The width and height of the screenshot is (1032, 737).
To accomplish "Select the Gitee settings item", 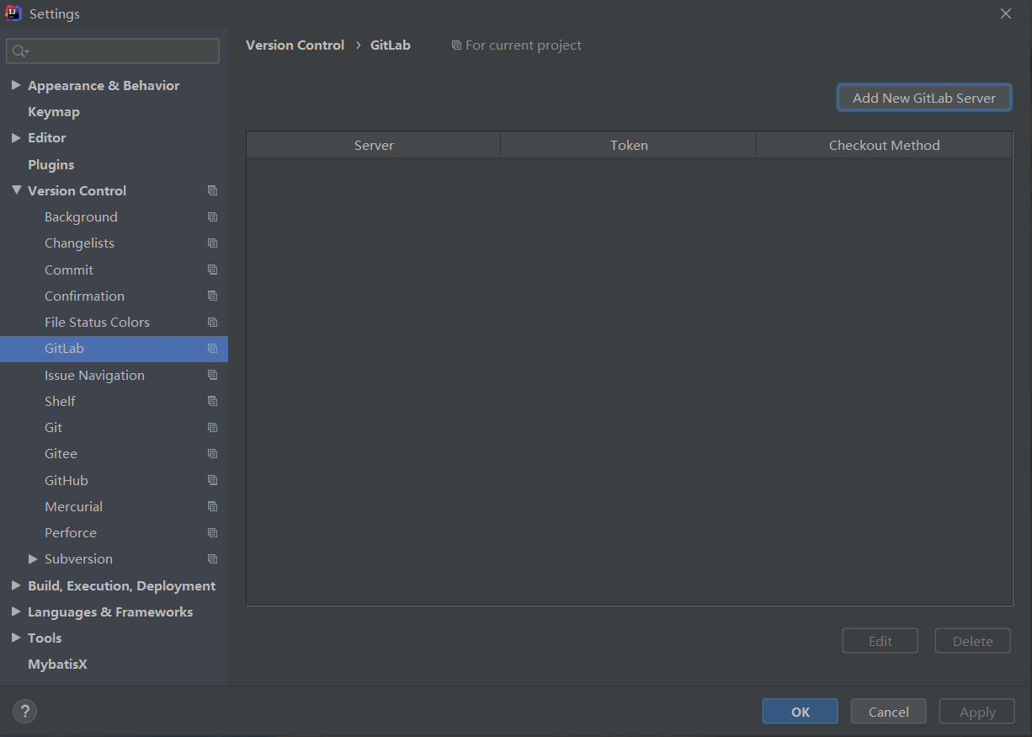I will click(61, 453).
